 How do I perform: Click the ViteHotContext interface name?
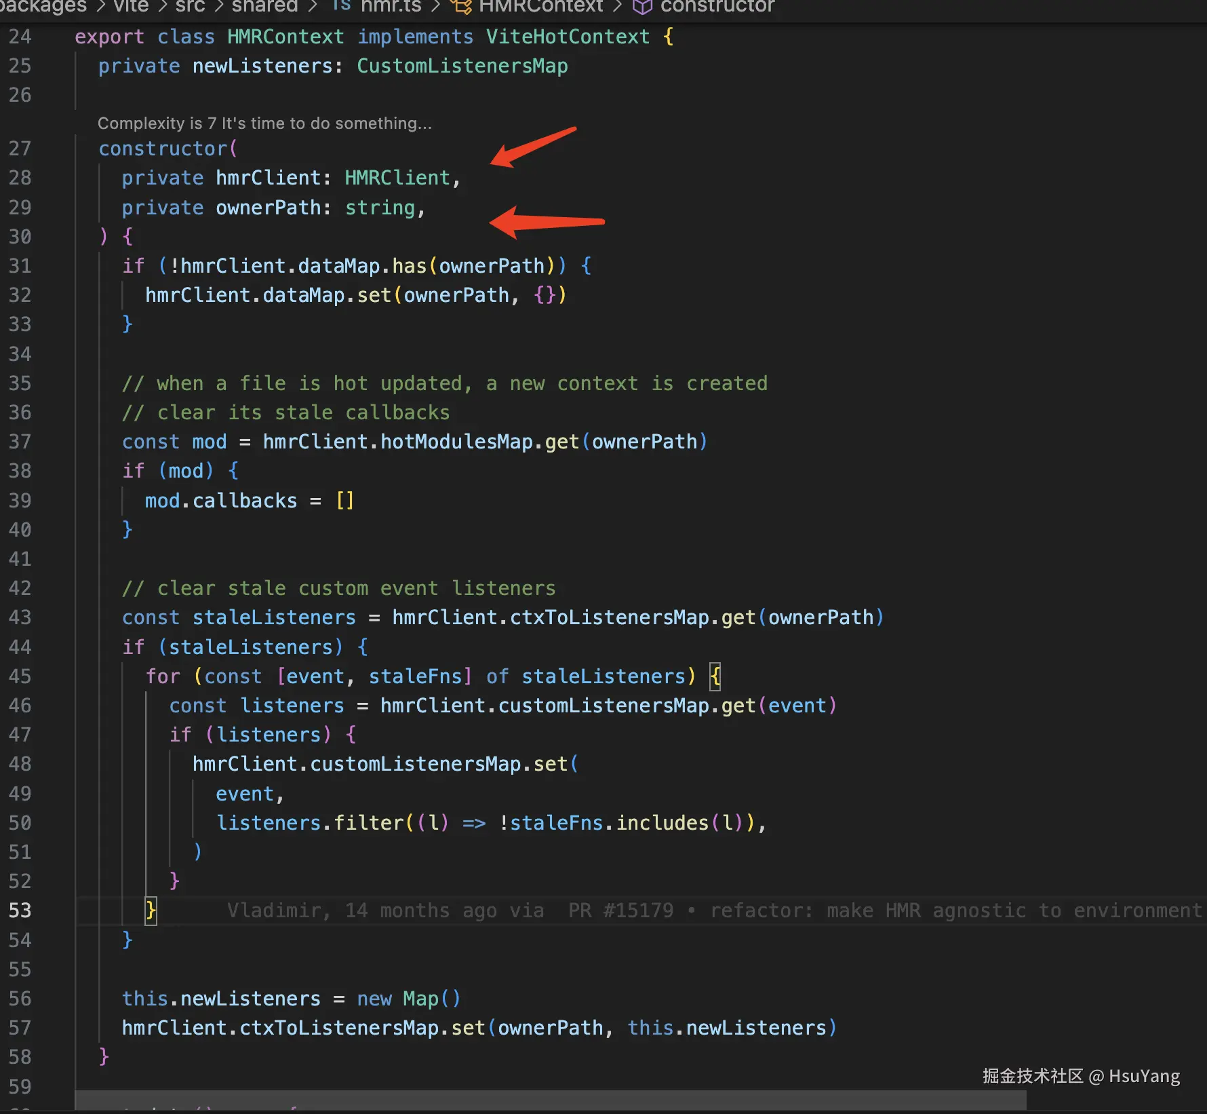coord(568,37)
